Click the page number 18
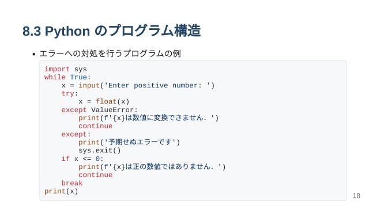The image size is (369, 207). (356, 195)
